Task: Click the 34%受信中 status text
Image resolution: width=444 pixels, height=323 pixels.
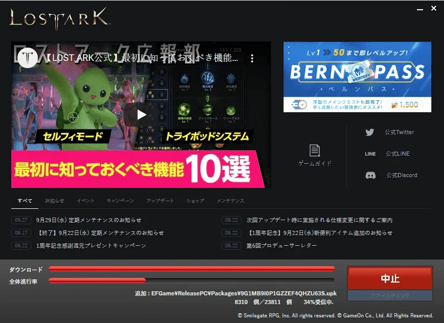Action: [319, 303]
